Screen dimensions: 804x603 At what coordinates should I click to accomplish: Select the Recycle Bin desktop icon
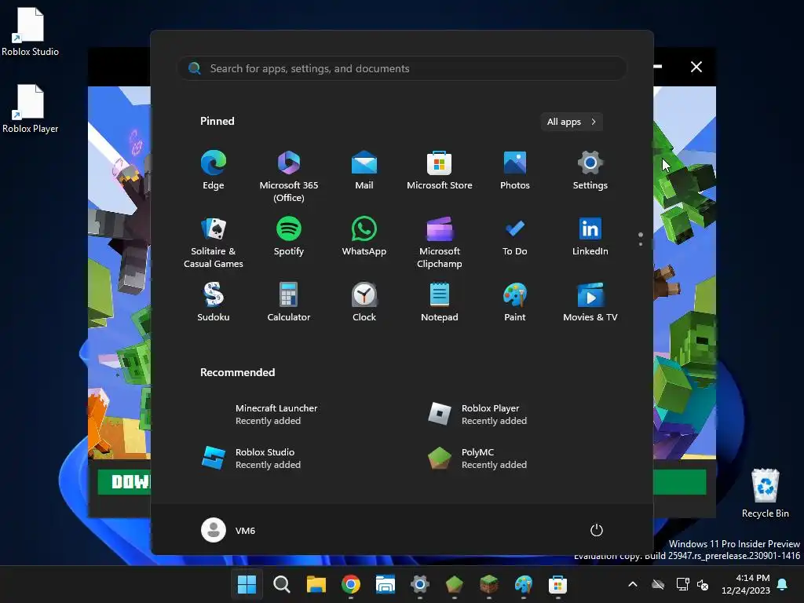click(765, 493)
